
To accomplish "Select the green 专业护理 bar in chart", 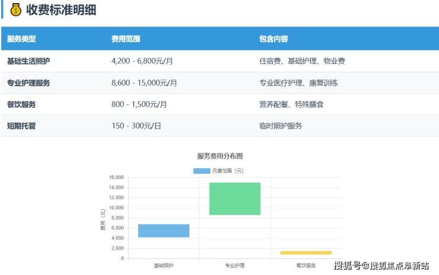I will click(235, 199).
